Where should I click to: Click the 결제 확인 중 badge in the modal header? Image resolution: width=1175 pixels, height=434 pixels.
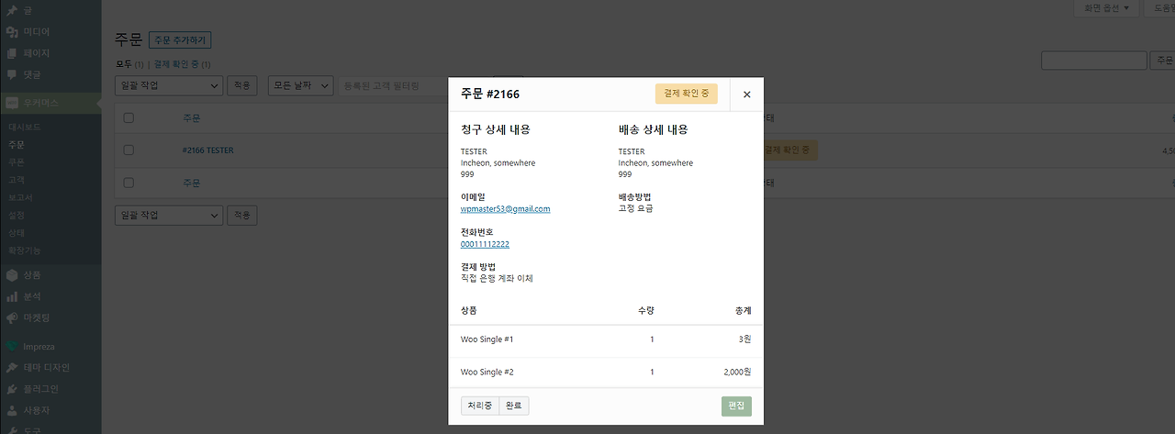(x=687, y=94)
